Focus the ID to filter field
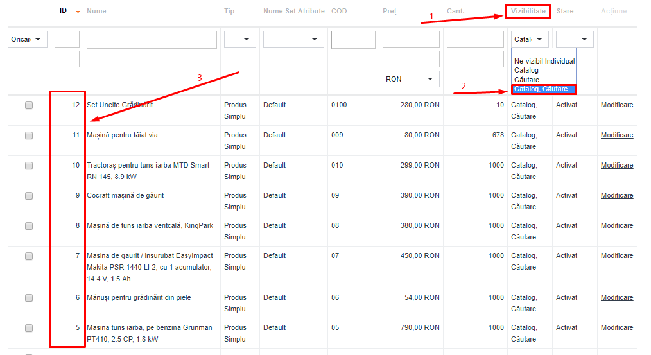The height and width of the screenshot is (355, 651). (67, 59)
